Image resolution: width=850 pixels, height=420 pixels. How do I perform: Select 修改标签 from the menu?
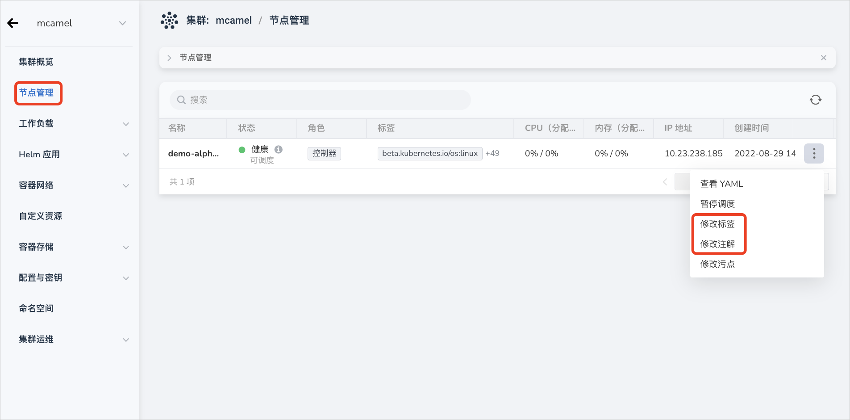click(x=717, y=224)
